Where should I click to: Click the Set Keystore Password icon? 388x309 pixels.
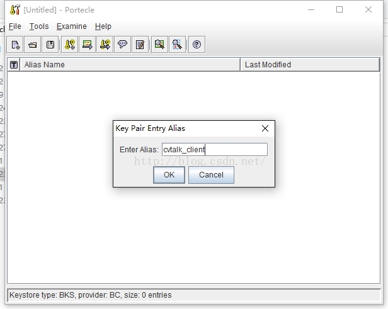coord(122,45)
